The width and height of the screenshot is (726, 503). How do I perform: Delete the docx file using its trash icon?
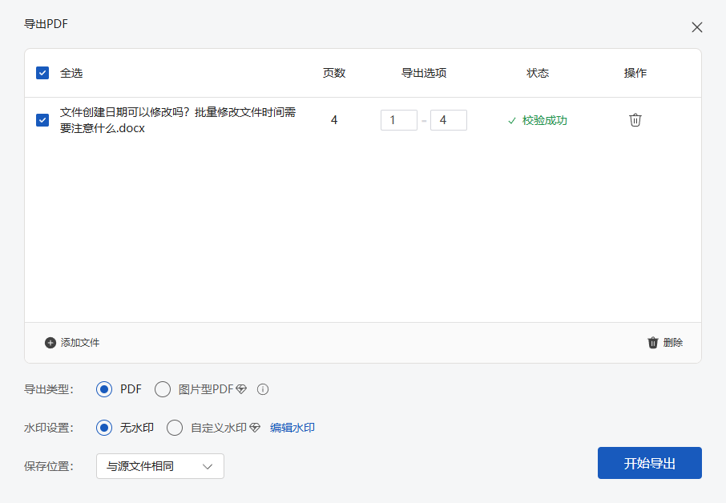tap(635, 119)
